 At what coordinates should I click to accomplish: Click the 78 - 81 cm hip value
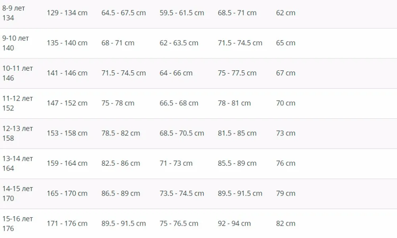tap(234, 103)
